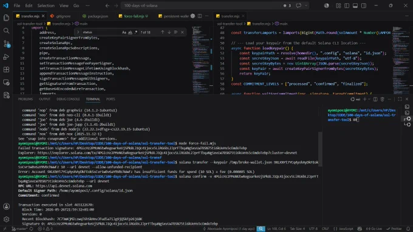Expand the replace field in find widget
This screenshot has width=413, height=232.
[x=78, y=32]
